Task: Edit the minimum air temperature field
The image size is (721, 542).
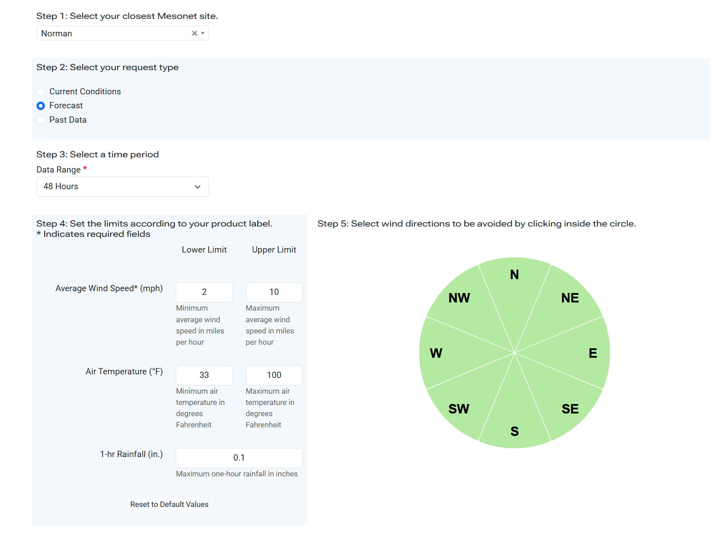Action: pos(204,375)
